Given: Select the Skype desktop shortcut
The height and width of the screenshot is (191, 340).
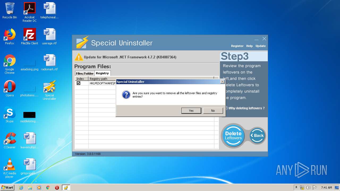Looking at the screenshot, I should (10, 115).
